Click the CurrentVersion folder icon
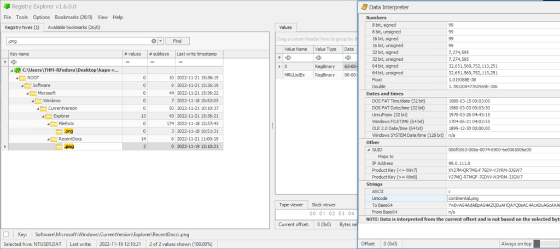 coord(44,108)
